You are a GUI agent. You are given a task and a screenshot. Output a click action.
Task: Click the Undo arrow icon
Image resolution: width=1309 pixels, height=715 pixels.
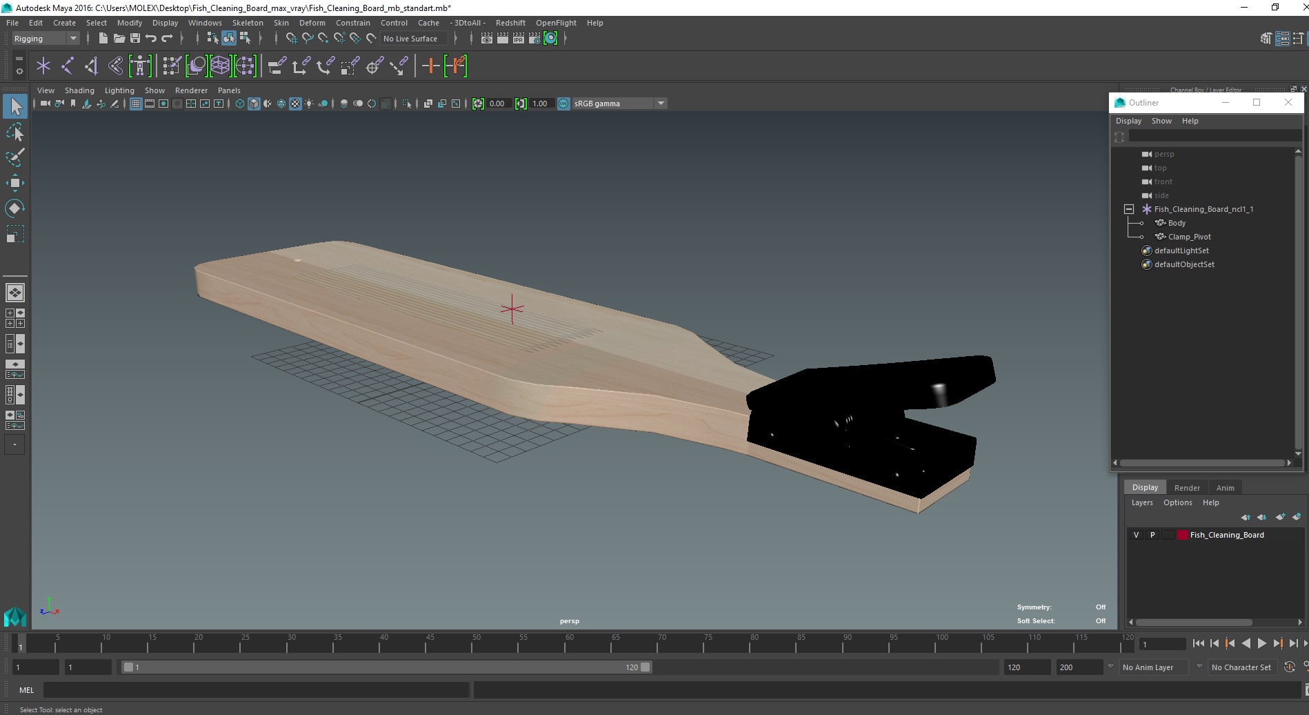tap(151, 39)
